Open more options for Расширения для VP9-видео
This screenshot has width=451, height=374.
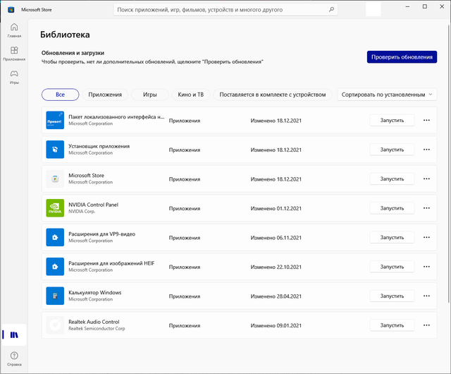(x=426, y=237)
